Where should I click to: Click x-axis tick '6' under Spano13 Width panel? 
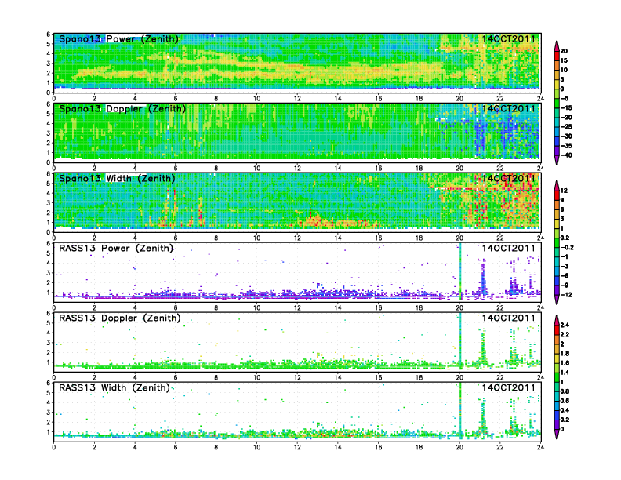176,238
